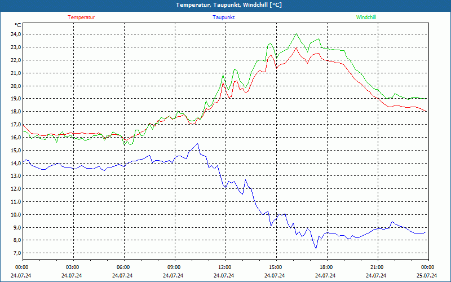
Task: Click the chart title 'Temperatur, Taupunkt, Windchill [°C]'
Action: click(229, 5)
